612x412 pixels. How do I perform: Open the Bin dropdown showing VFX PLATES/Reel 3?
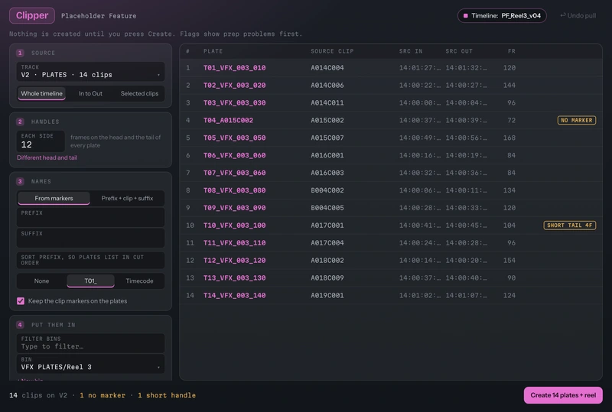click(90, 364)
